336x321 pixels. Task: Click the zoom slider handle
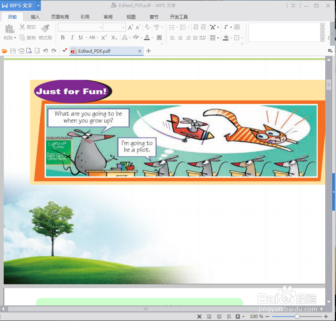click(297, 316)
